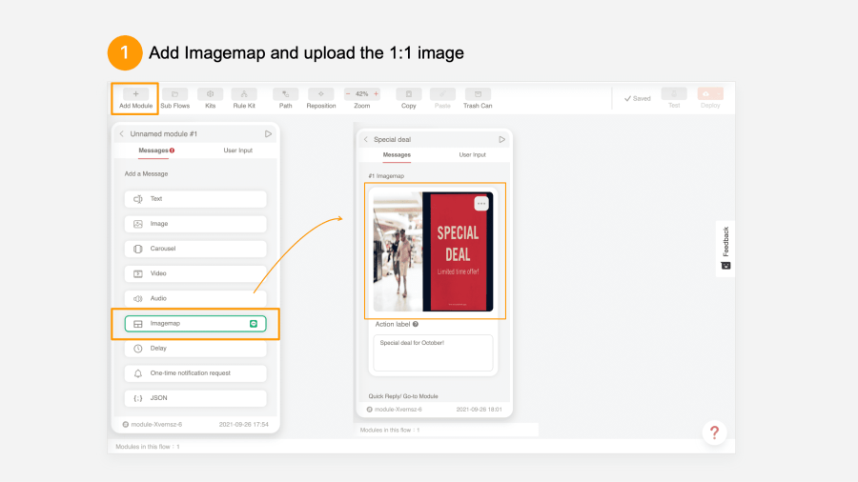Open the Trash Can icon
Viewport: 858px width, 482px height.
point(478,94)
